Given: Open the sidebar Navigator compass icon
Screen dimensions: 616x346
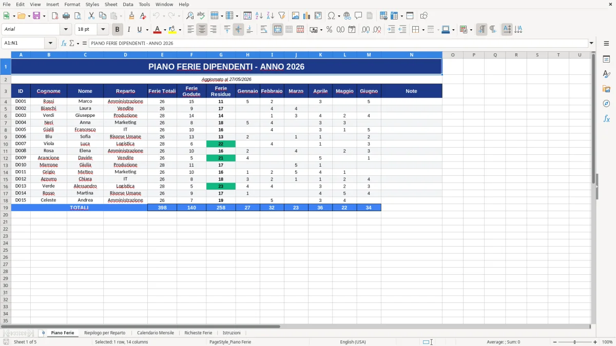Looking at the screenshot, I should 606,104.
